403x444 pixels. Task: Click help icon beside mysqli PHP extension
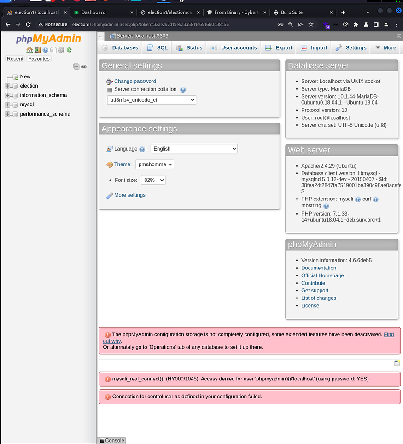click(x=358, y=199)
